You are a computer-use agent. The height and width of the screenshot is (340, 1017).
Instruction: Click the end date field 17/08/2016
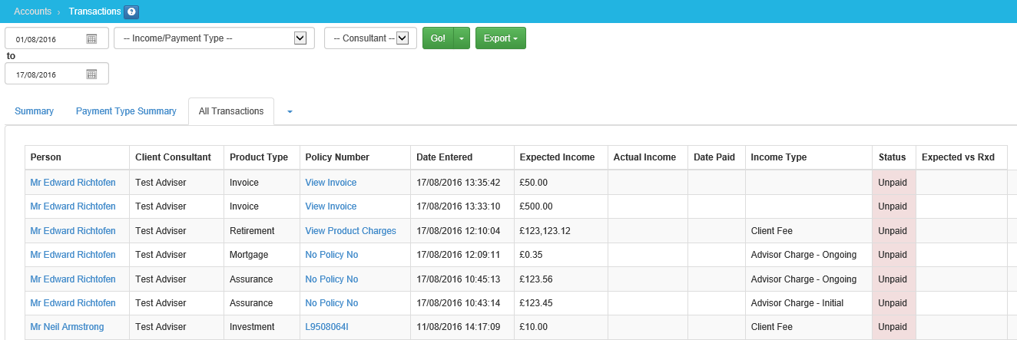tap(46, 74)
